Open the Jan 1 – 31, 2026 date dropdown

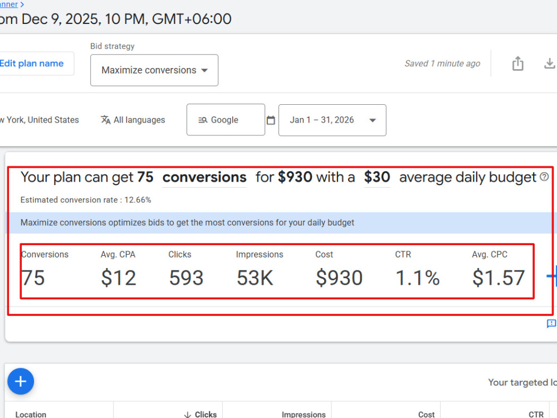tap(332, 120)
